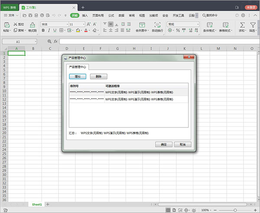Toggle vertical middle alignment
The image size is (260, 213).
coord(111,24)
